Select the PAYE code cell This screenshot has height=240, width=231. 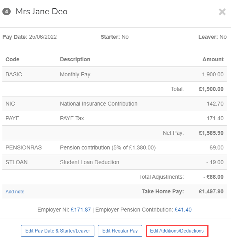point(13,118)
